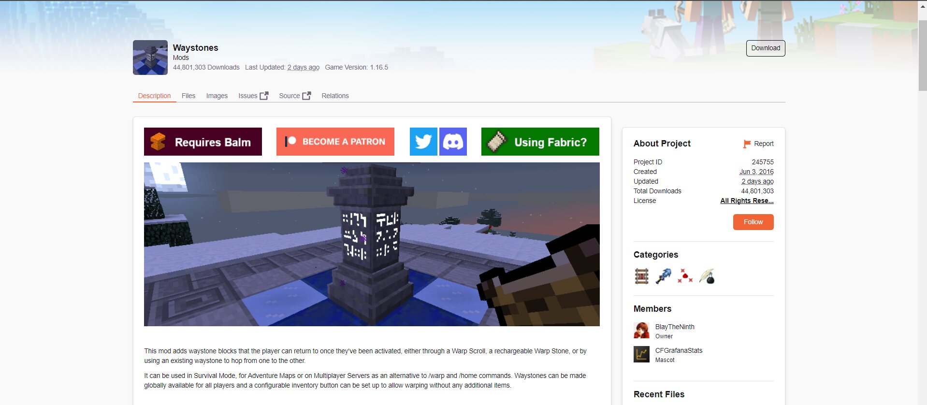Viewport: 927px width, 405px height.
Task: Click the Updated value in About Project
Action: (758, 181)
